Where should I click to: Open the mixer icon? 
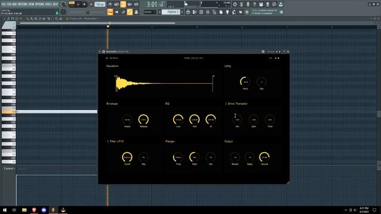pos(208,12)
